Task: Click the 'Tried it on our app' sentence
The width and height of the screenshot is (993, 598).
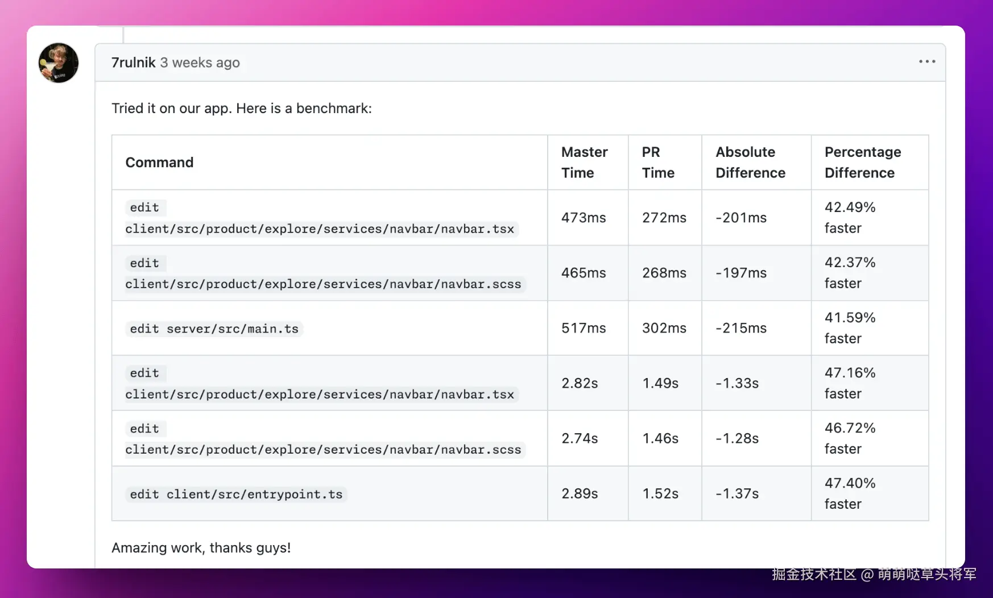Action: [241, 109]
